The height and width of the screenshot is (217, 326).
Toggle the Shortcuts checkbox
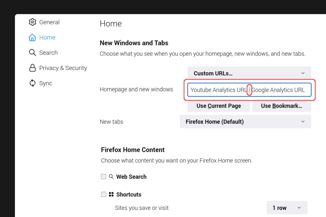point(104,194)
